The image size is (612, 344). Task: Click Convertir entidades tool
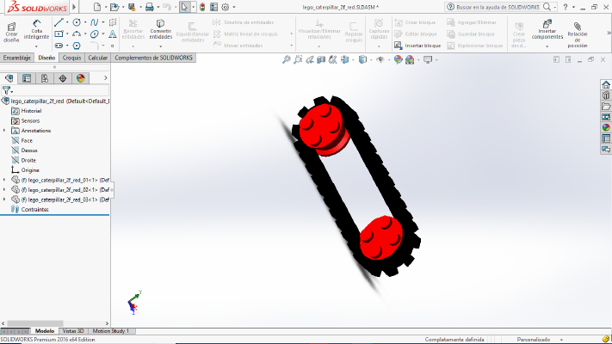tap(160, 29)
